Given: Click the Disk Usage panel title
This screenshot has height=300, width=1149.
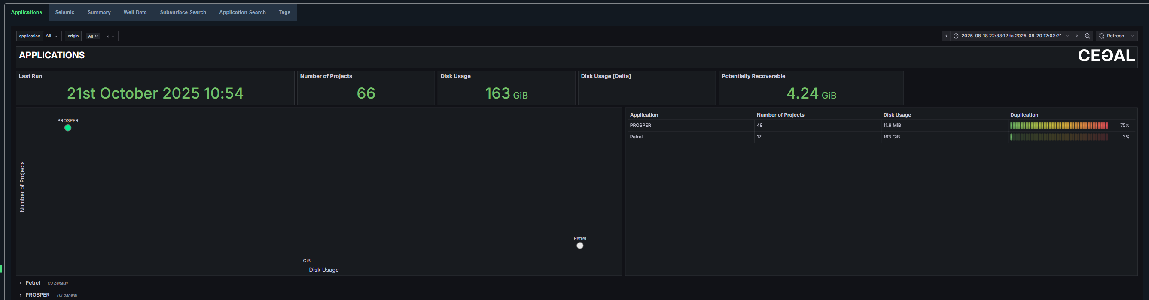Looking at the screenshot, I should [455, 76].
